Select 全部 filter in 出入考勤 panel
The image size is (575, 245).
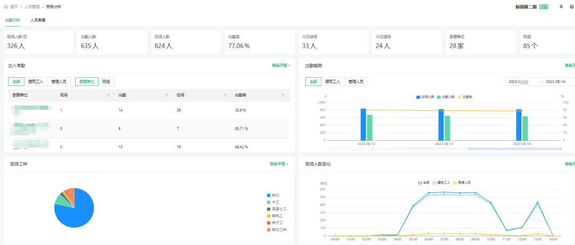[16, 82]
